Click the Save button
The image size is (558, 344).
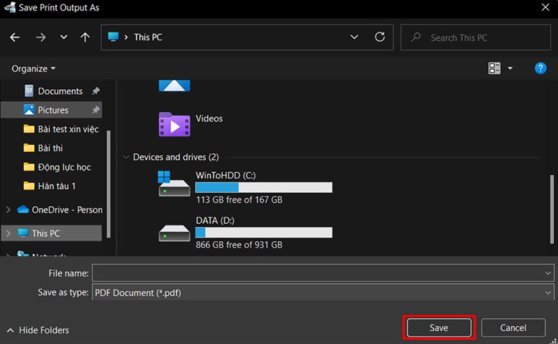tap(439, 328)
